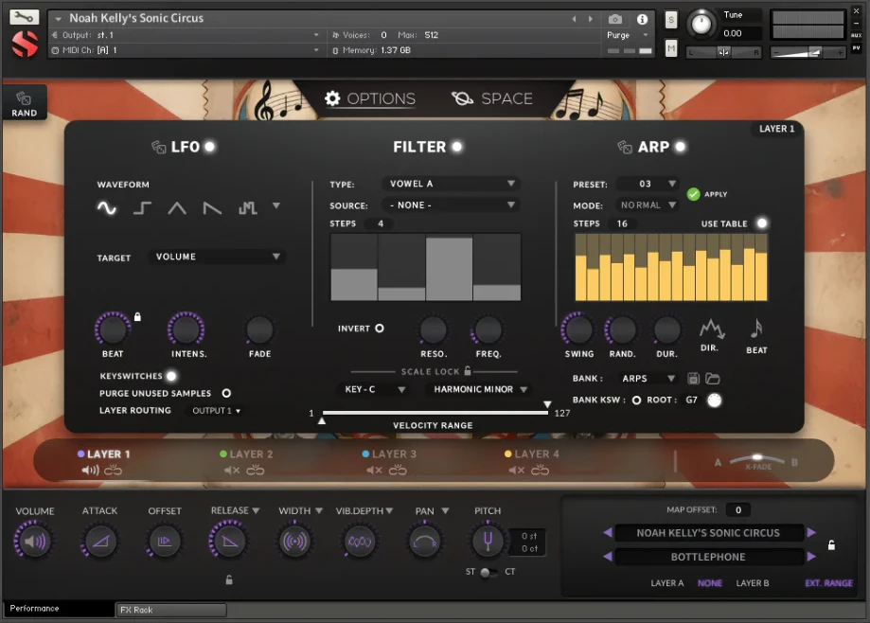Screen dimensions: 870x623
Task: Toggle the USE TABLE switch
Action: click(762, 223)
